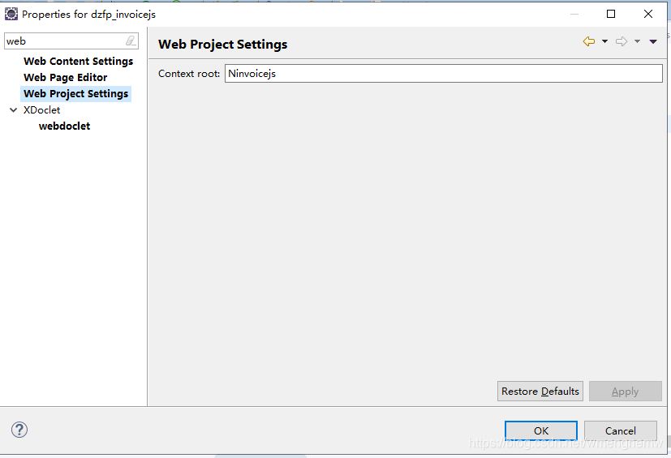
Task: Select the Web Project Settings entry
Action: point(75,94)
